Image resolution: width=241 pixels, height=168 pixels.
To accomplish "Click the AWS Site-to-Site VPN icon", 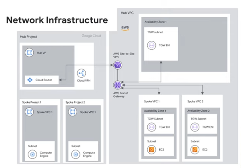I will pyautogui.click(x=117, y=66).
